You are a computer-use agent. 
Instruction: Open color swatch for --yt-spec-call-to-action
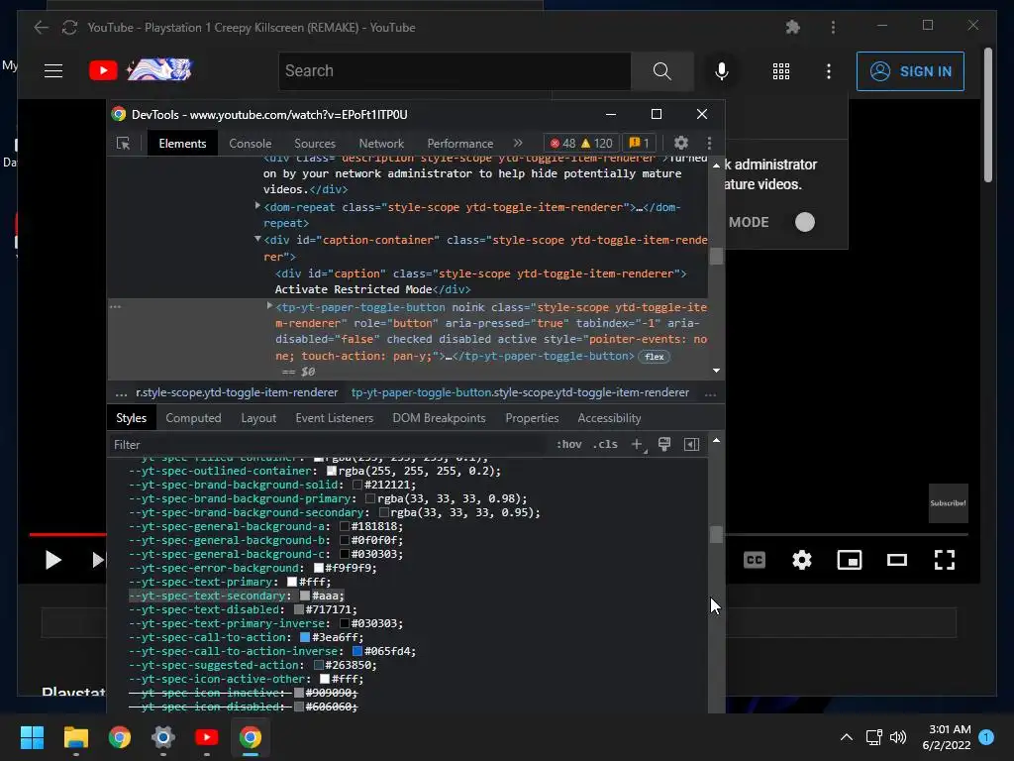[305, 637]
